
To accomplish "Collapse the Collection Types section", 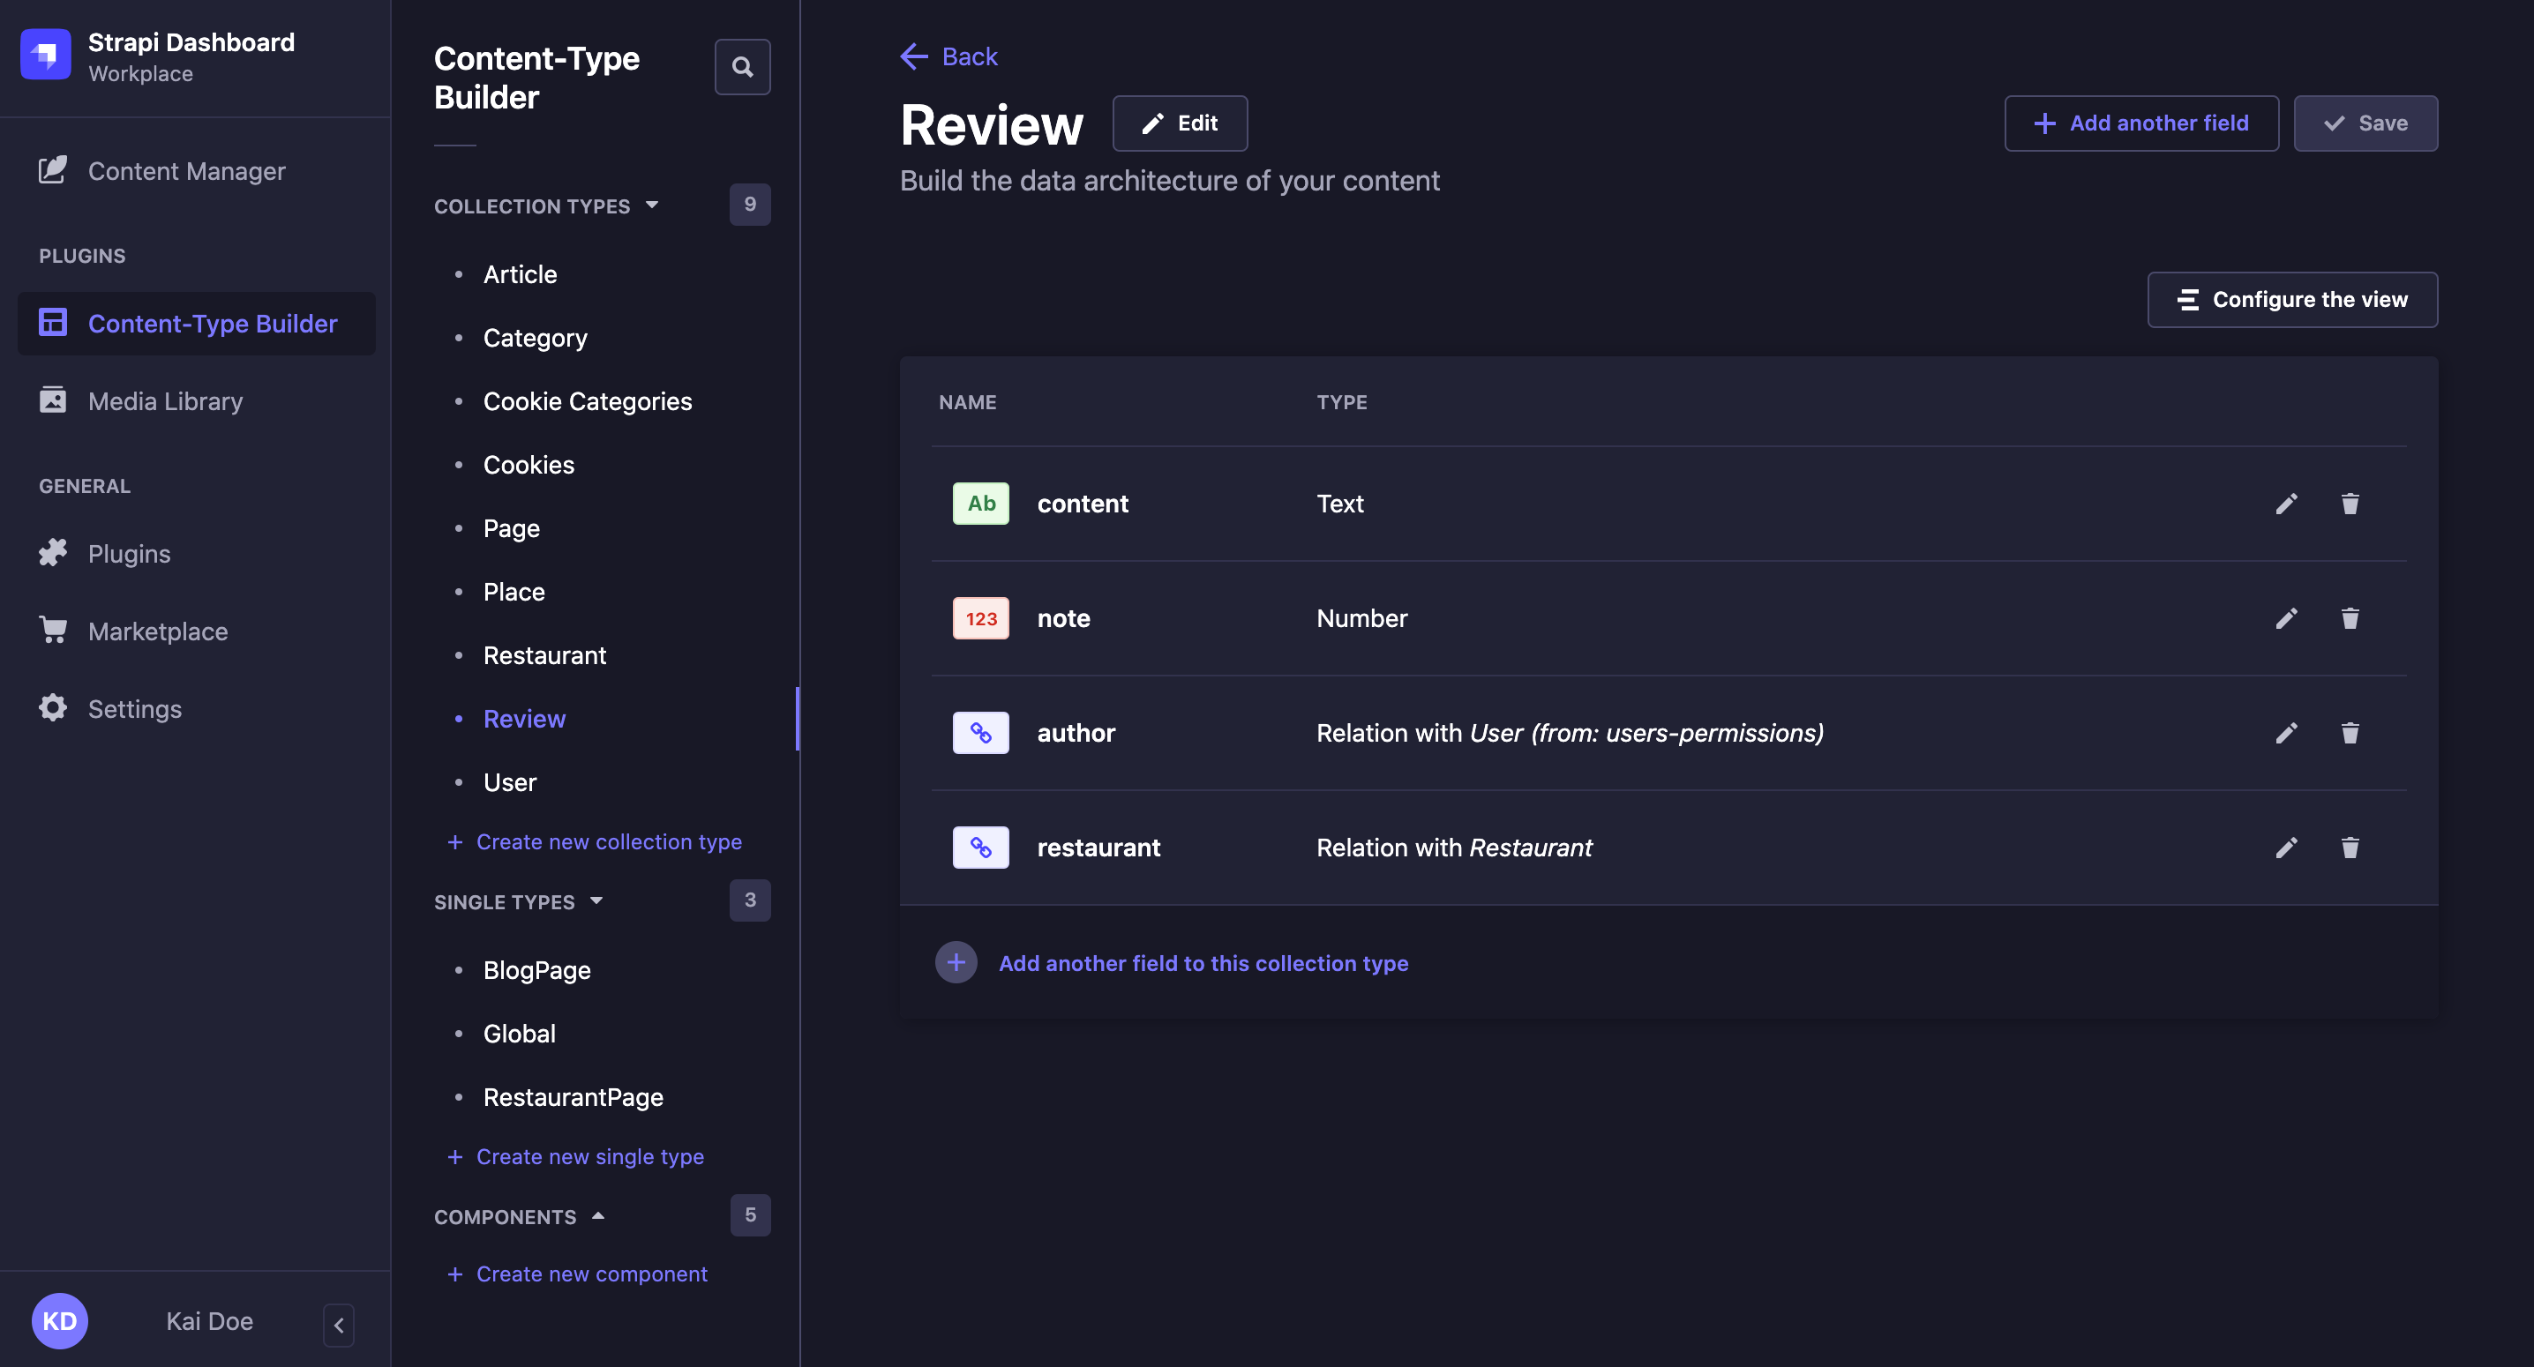I will (652, 205).
